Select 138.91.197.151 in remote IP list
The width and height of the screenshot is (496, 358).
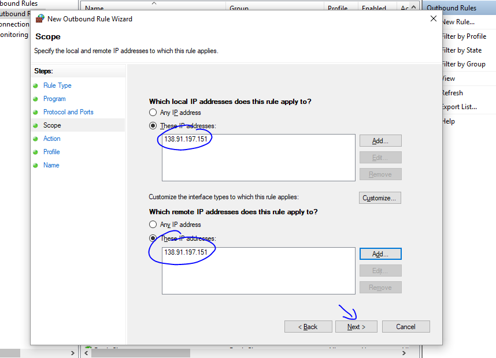186,252
